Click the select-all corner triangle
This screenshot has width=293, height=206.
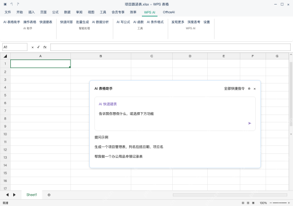tap(5, 56)
